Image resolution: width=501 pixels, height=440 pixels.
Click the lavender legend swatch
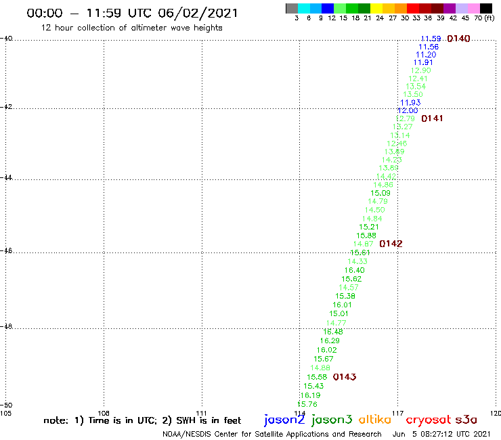coord(461,8)
